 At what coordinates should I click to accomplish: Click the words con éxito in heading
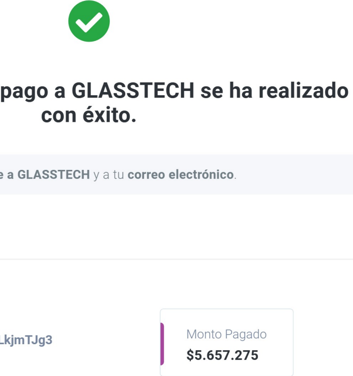coord(88,115)
